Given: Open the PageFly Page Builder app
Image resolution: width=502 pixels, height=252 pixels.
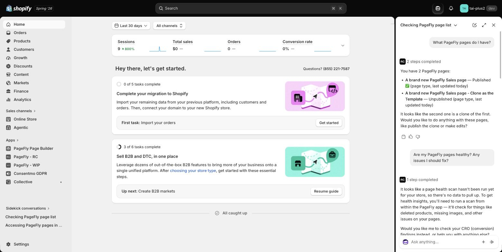Looking at the screenshot, I should coord(33,148).
